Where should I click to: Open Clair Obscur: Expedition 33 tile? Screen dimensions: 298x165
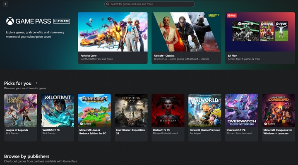pyautogui.click(x=131, y=117)
